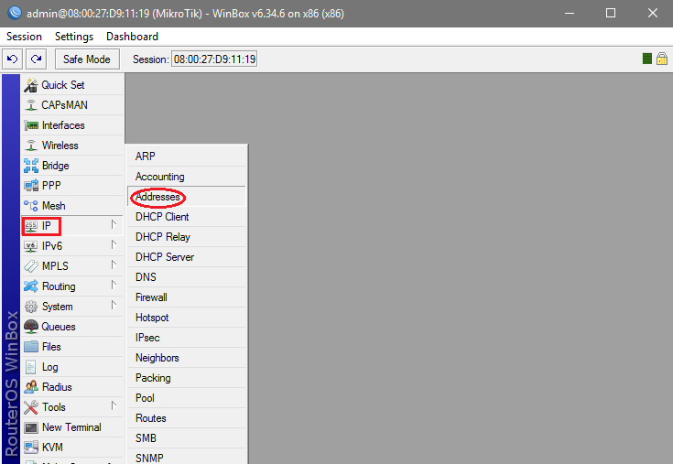Open Hotspot from the IP submenu
This screenshot has height=464, width=673.
[187, 318]
